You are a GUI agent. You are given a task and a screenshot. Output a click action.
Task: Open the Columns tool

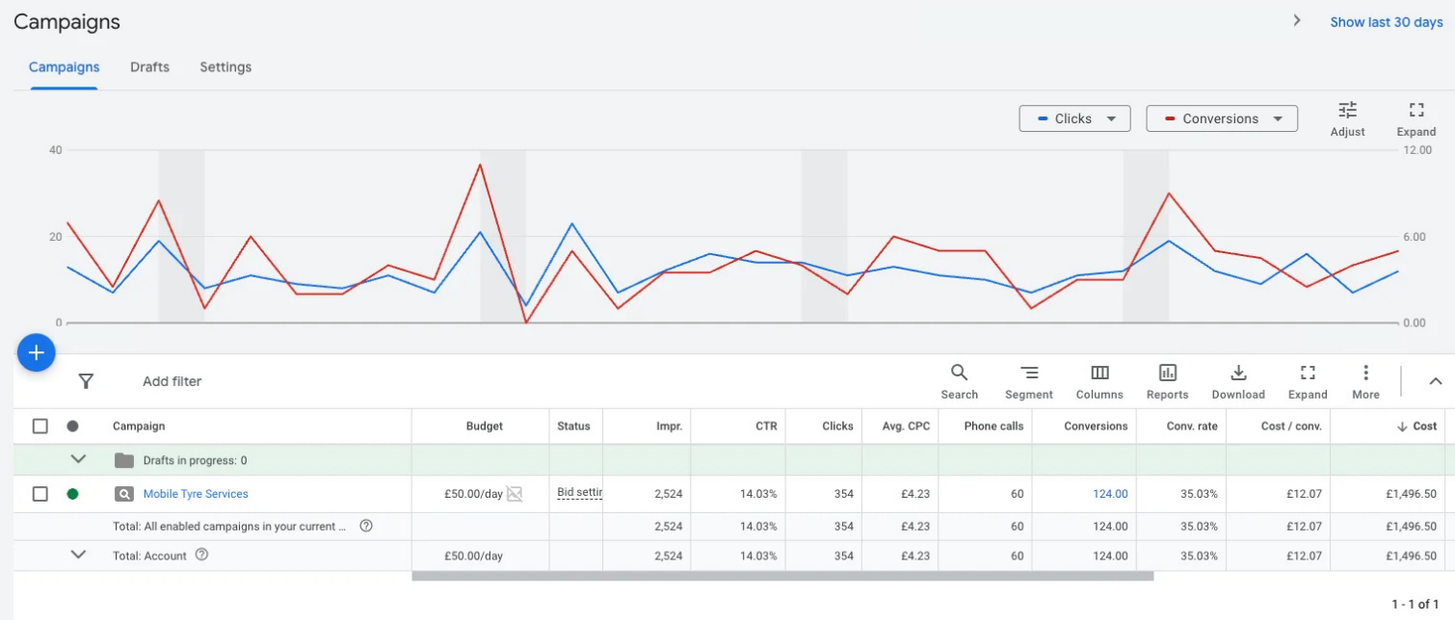pos(1099,381)
